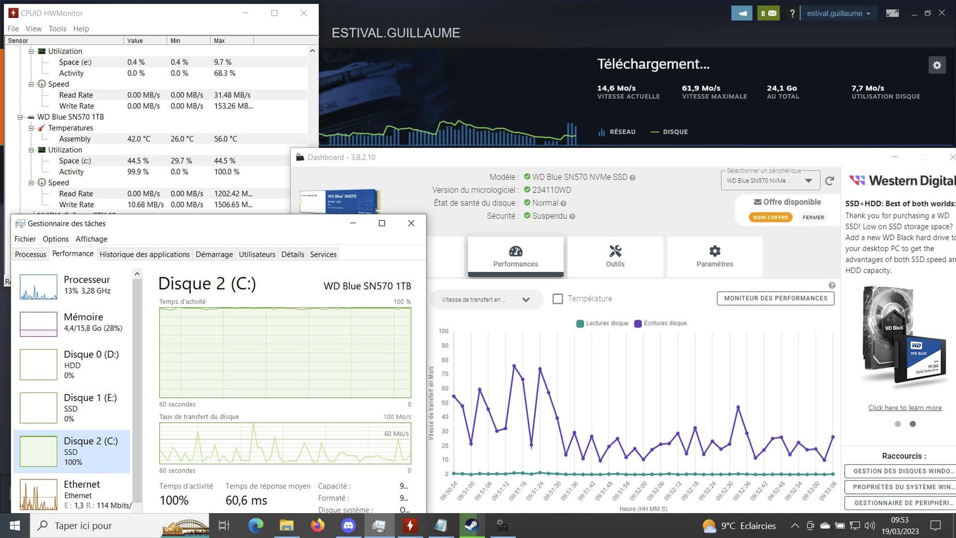Select Performances tab in WD Dashboard
The width and height of the screenshot is (956, 538).
516,256
